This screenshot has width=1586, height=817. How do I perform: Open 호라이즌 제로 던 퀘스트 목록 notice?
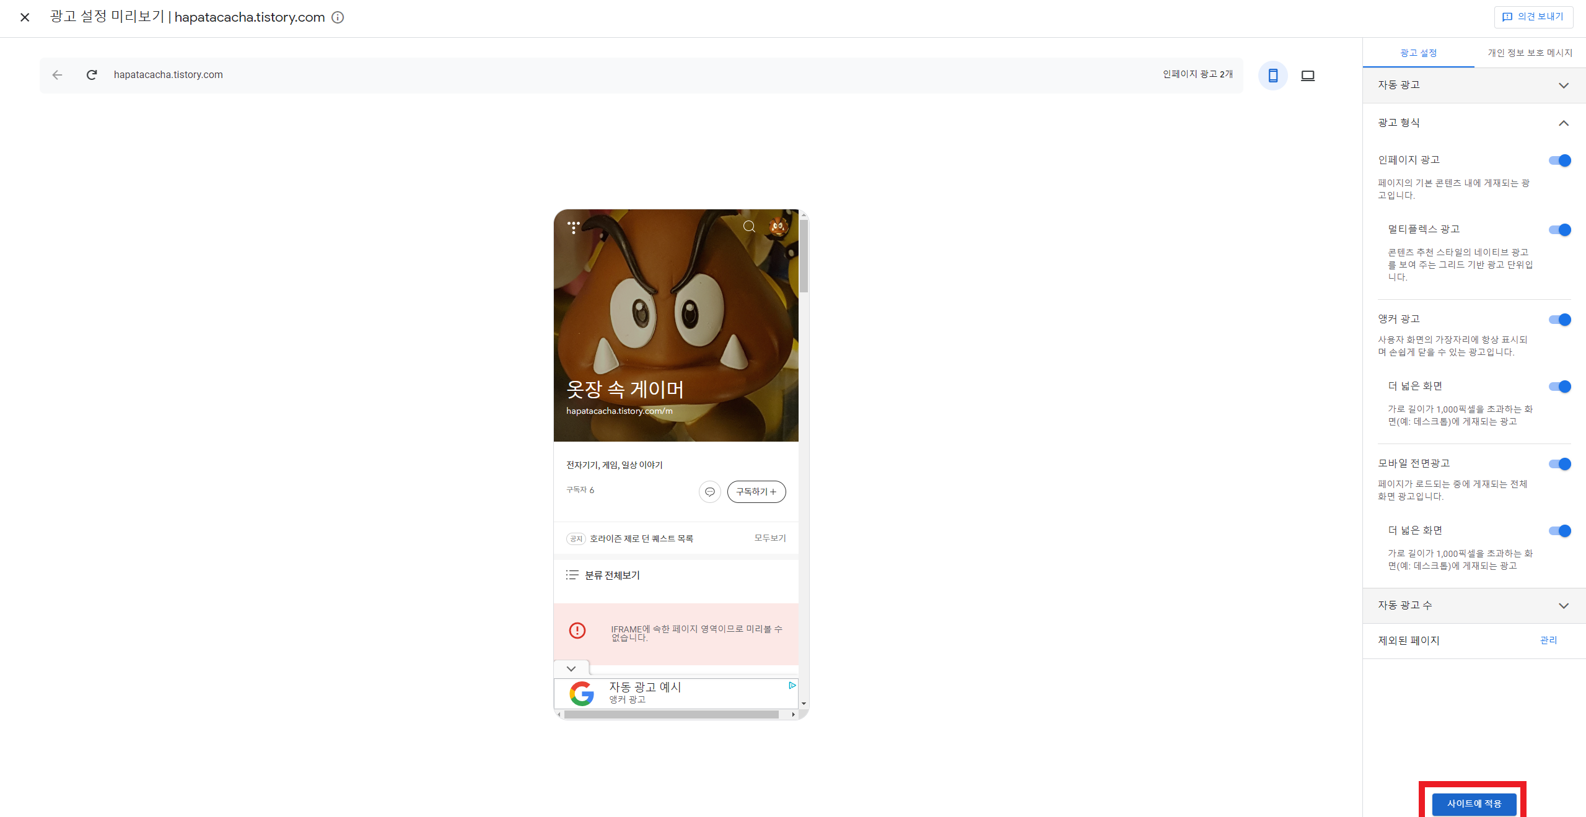pos(641,539)
